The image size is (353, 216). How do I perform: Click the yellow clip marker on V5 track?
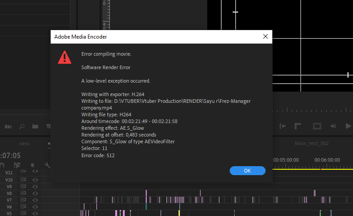pyautogui.click(x=179, y=213)
